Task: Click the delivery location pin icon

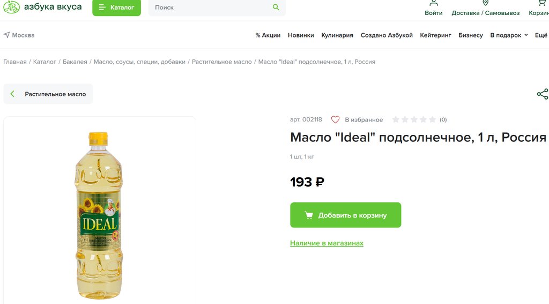Action: point(485,3)
